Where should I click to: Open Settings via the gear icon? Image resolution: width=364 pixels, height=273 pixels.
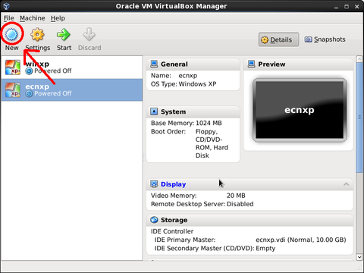(37, 34)
